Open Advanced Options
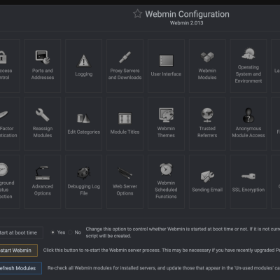The height and width of the screenshot is (280, 280). (x=43, y=181)
